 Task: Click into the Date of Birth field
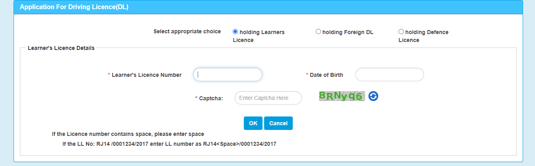[x=389, y=74]
